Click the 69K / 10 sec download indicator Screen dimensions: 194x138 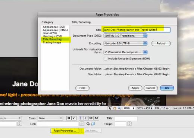[162, 108]
